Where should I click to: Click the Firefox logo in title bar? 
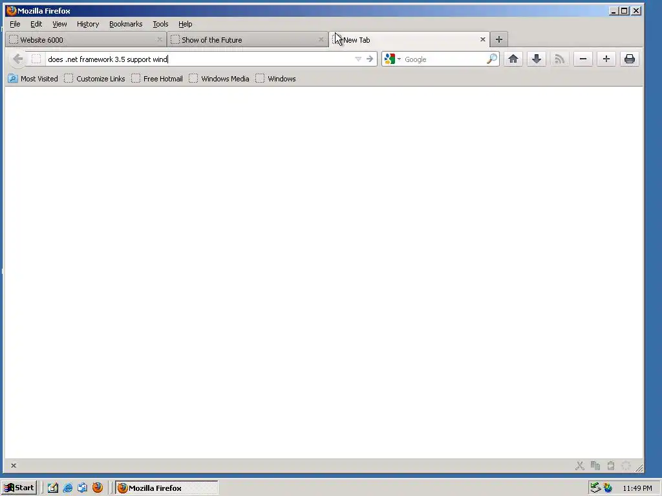[12, 10]
